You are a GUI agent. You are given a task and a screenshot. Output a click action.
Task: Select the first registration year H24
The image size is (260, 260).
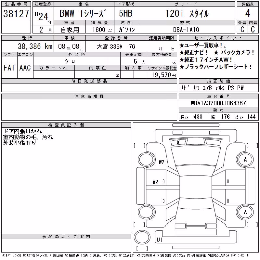[42, 16]
